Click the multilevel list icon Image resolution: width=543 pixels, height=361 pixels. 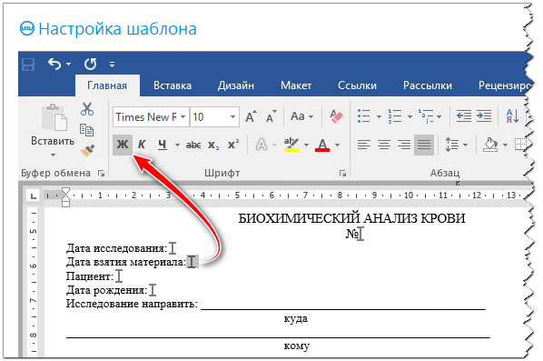(x=426, y=116)
